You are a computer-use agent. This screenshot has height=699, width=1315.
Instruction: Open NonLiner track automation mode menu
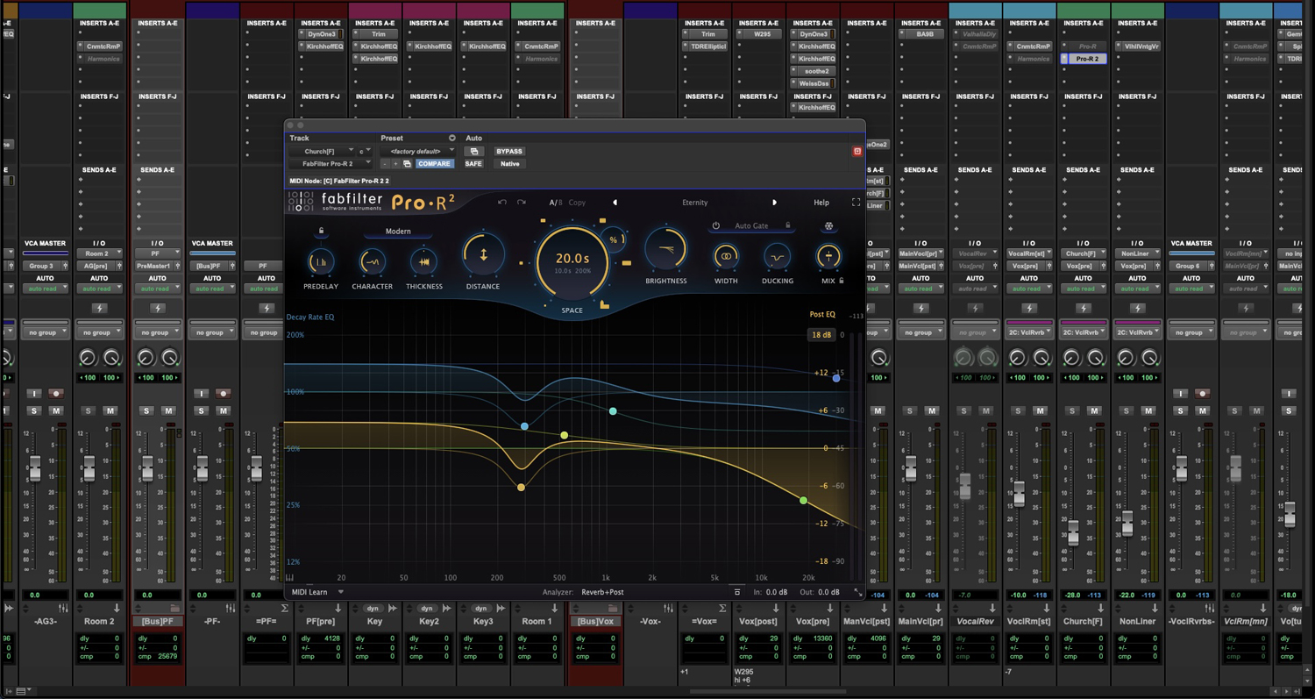[1138, 289]
